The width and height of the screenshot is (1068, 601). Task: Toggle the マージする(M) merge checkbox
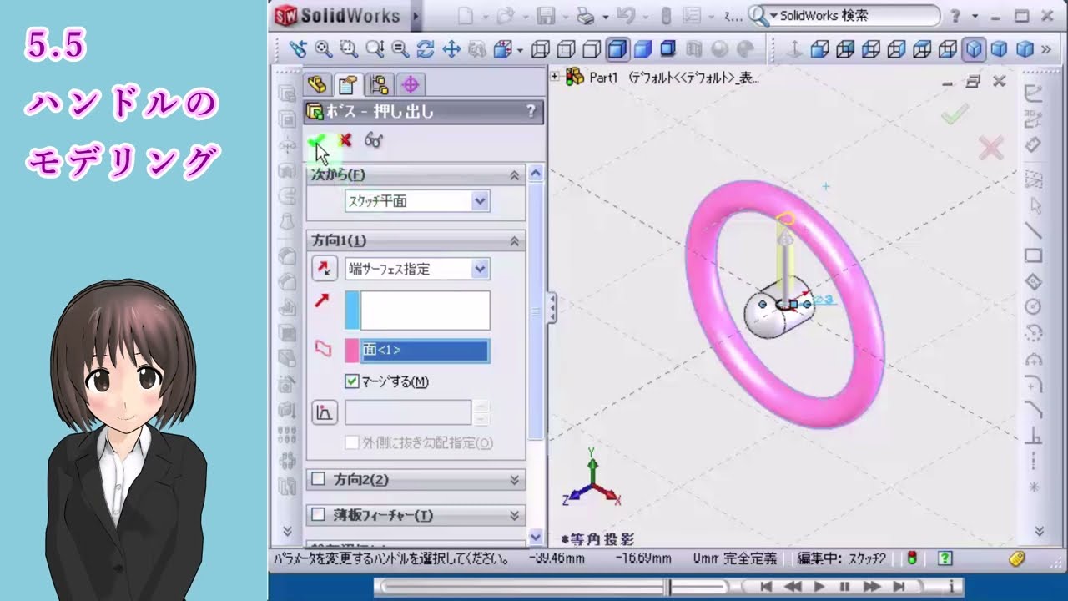click(x=352, y=381)
